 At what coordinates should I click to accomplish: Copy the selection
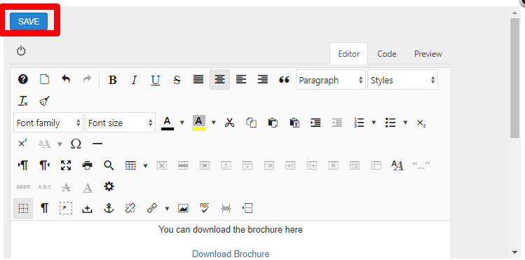coord(251,123)
